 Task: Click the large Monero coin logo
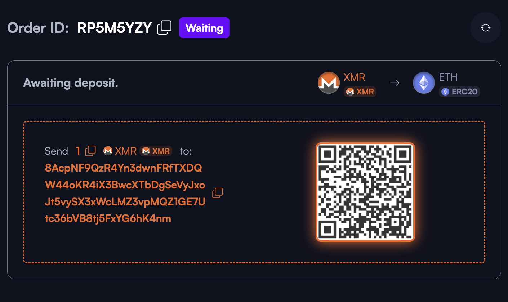click(x=329, y=83)
